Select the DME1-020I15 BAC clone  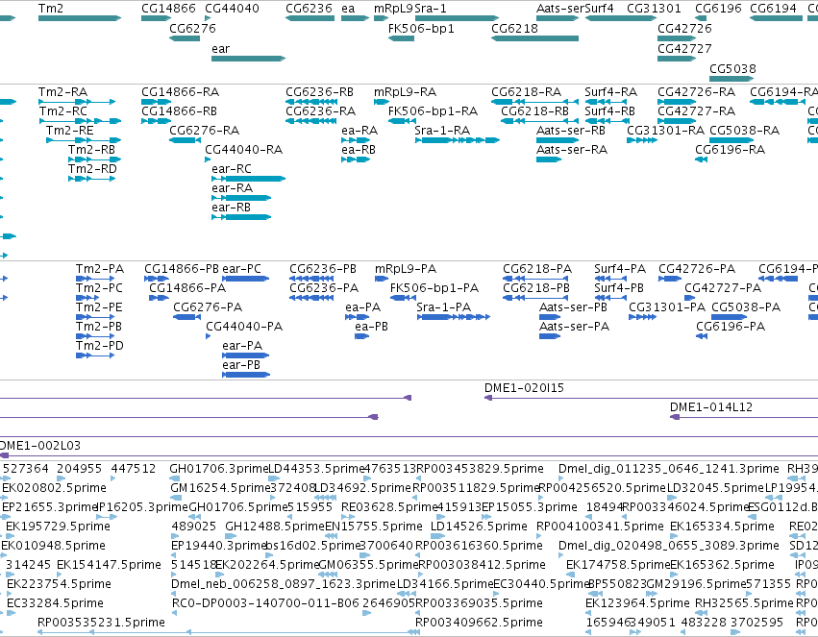pos(651,398)
